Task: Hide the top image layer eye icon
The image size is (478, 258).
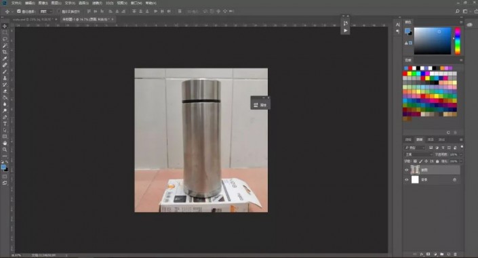Action: 406,170
